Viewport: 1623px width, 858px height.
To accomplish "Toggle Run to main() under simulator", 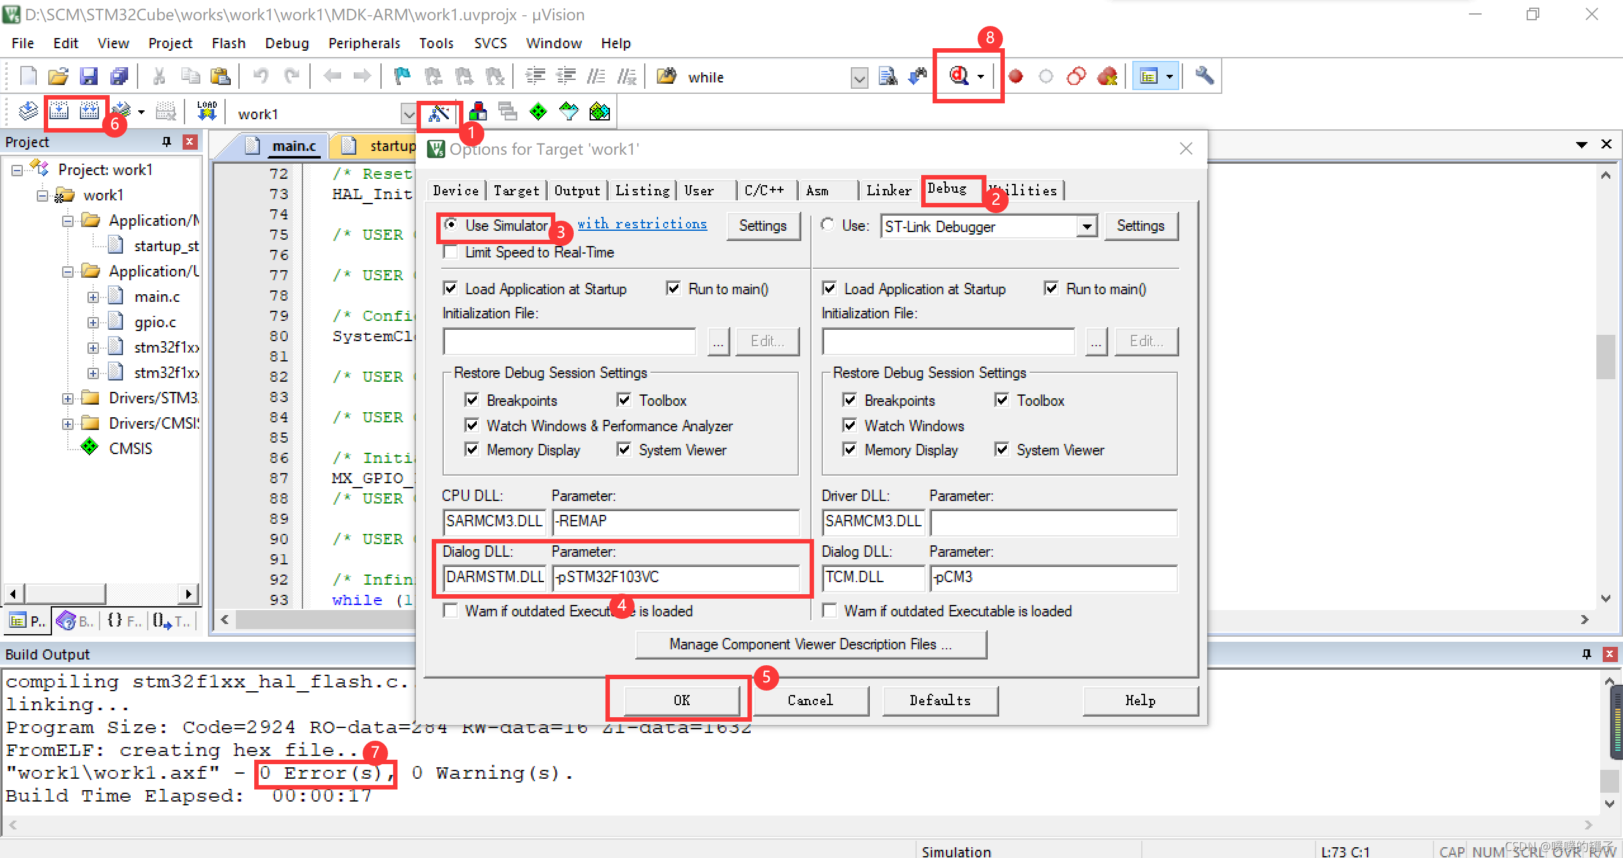I will [674, 289].
